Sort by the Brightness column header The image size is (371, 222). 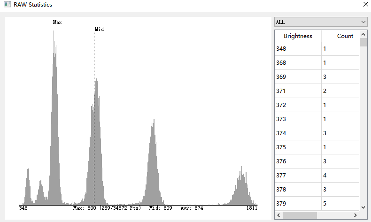(298, 36)
